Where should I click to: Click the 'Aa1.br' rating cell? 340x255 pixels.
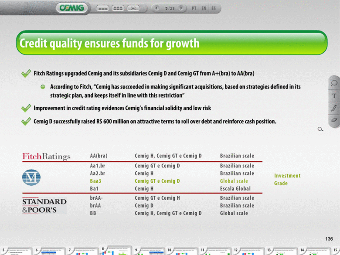click(x=98, y=166)
